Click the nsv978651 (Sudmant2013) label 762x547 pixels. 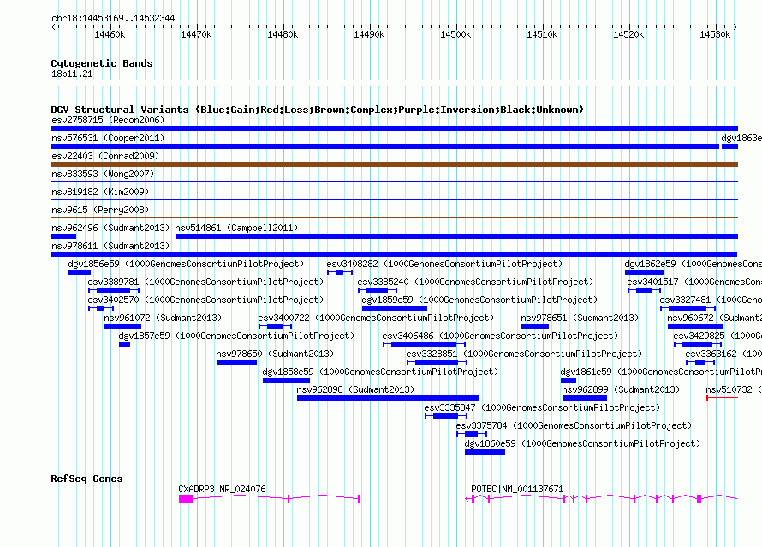point(580,318)
